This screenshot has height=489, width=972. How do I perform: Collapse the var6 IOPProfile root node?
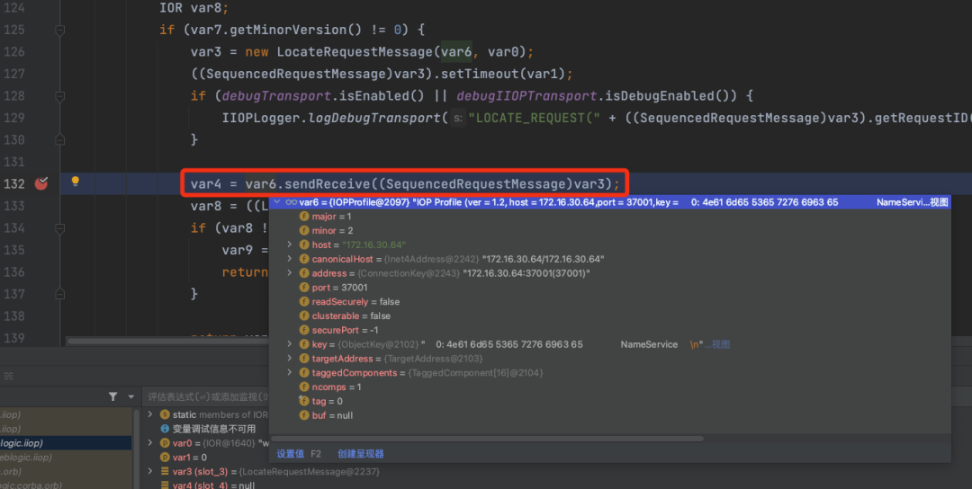tap(277, 201)
